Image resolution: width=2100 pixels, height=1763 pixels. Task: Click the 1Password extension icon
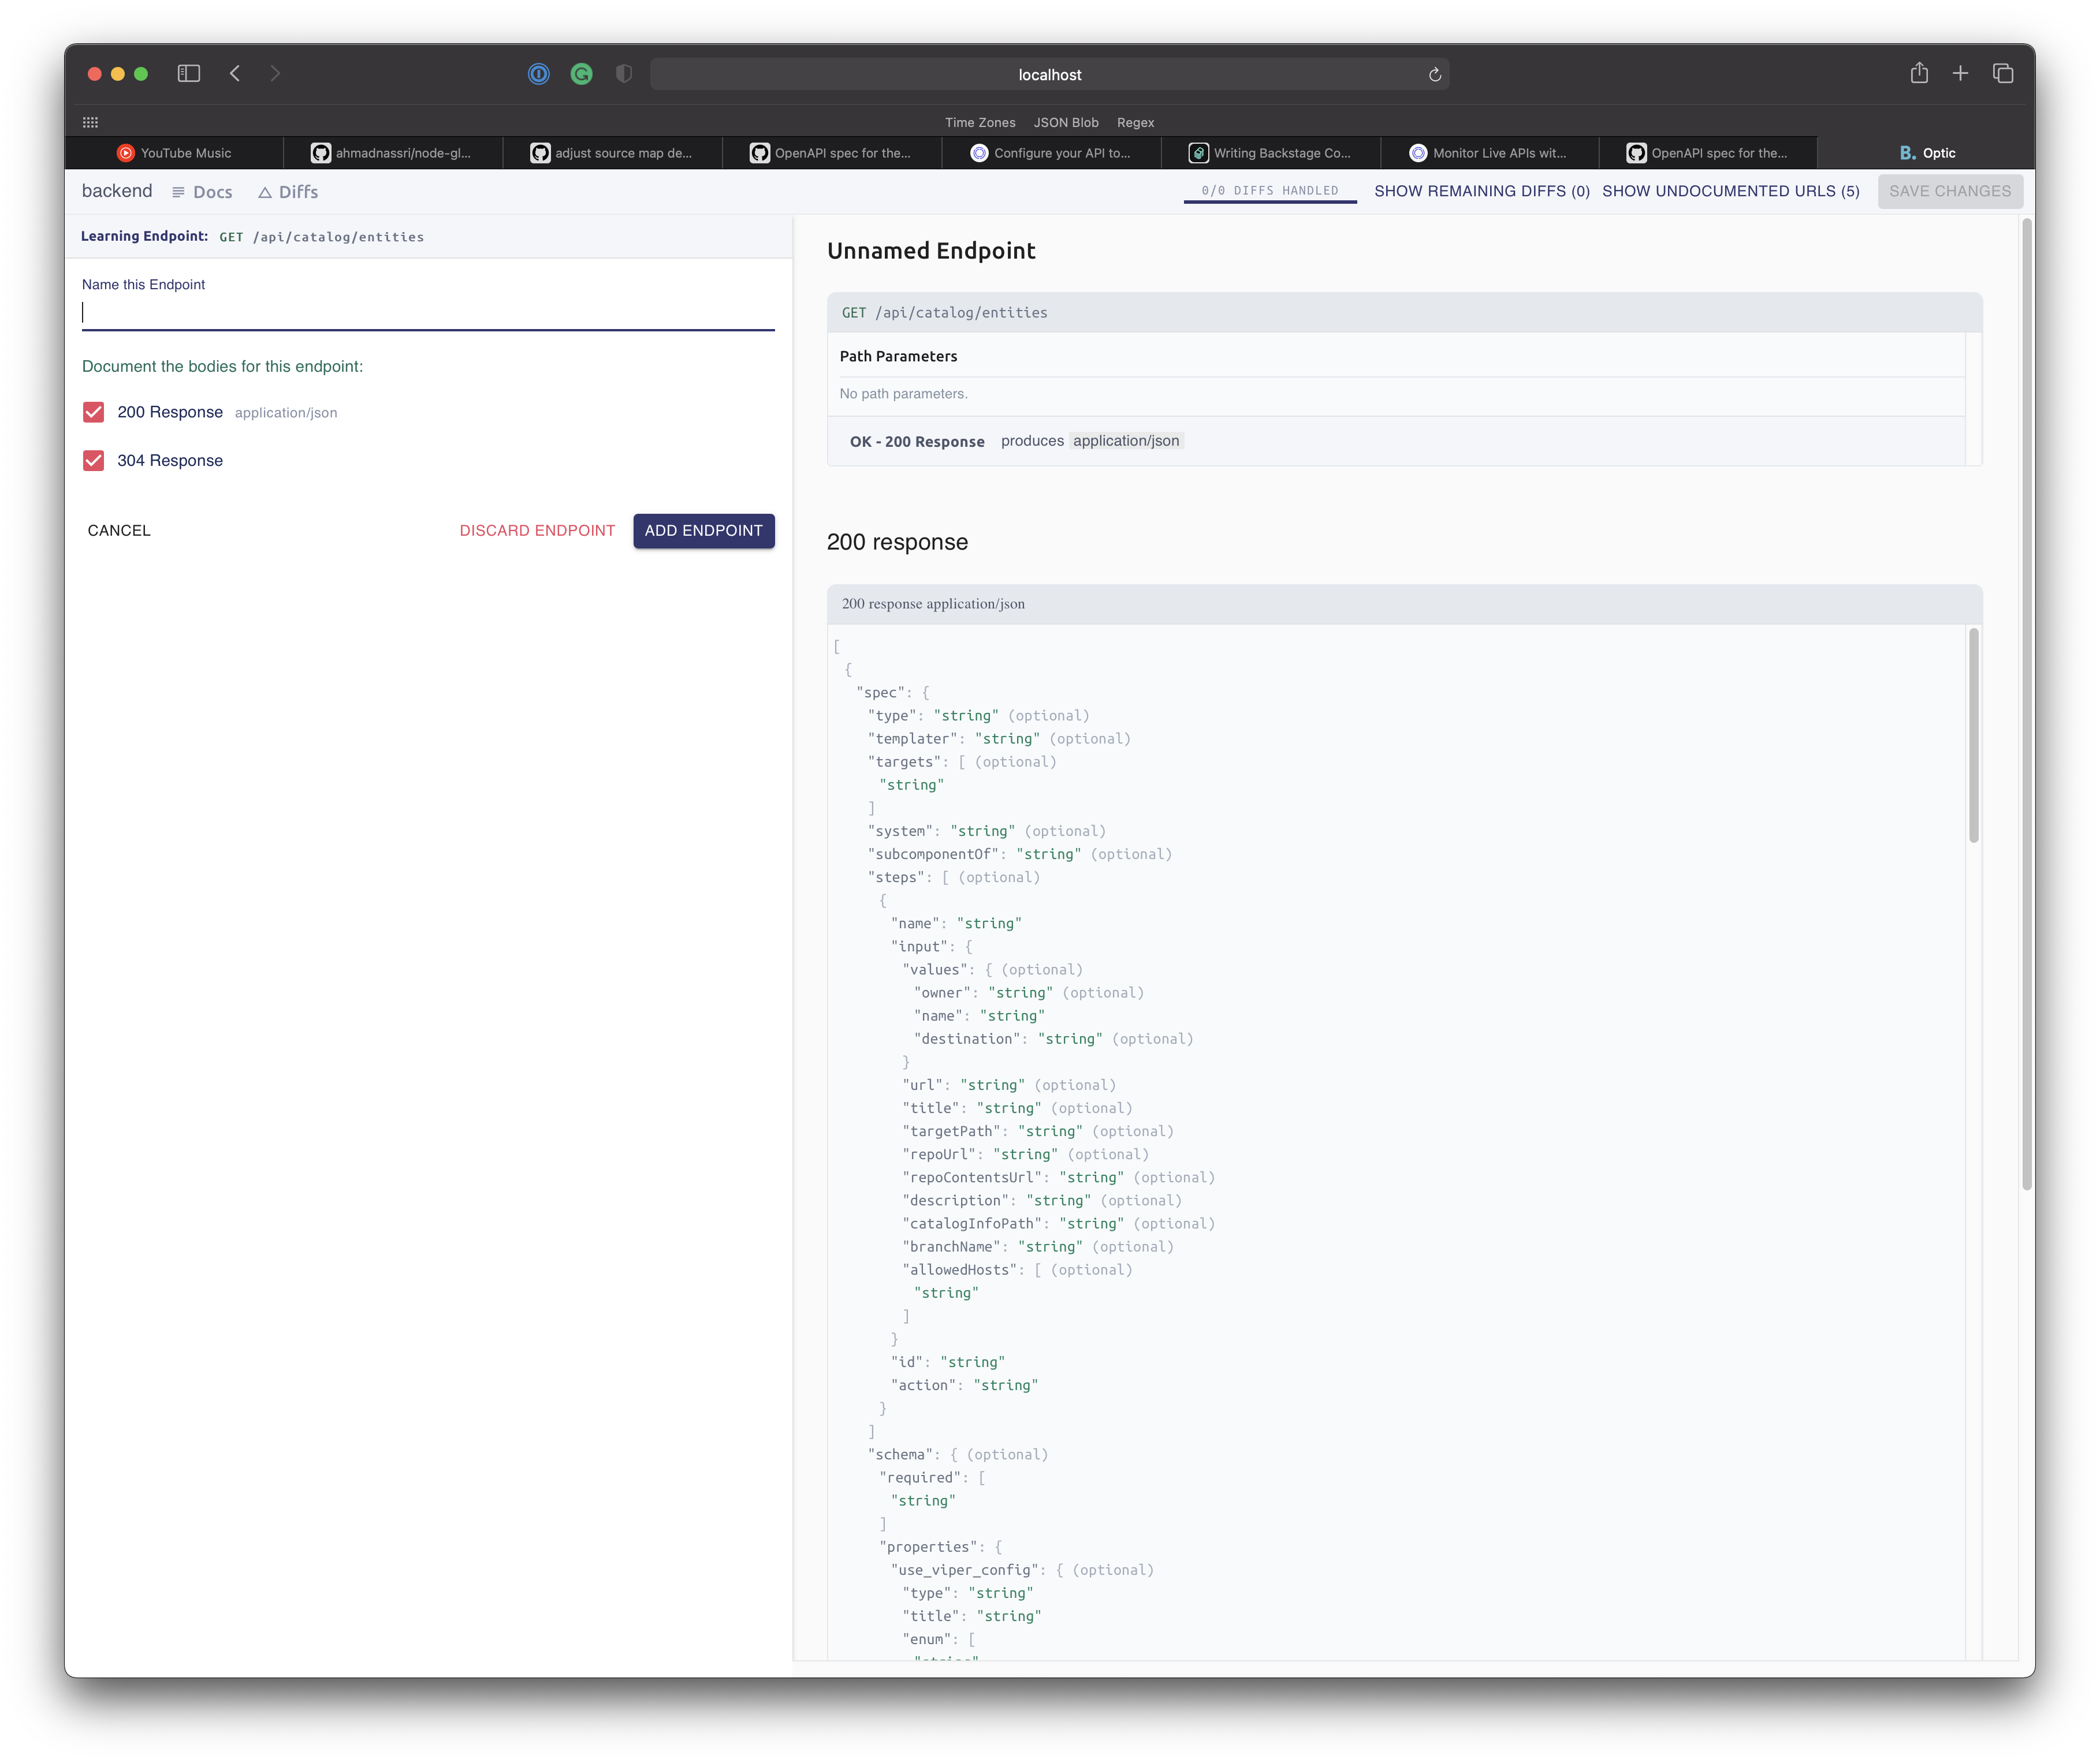coord(539,74)
